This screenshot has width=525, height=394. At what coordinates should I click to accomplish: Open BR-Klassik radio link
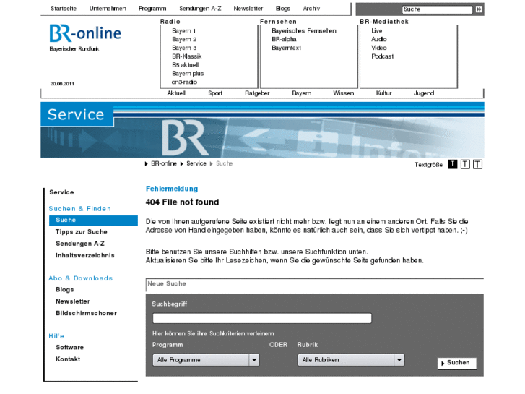click(186, 56)
